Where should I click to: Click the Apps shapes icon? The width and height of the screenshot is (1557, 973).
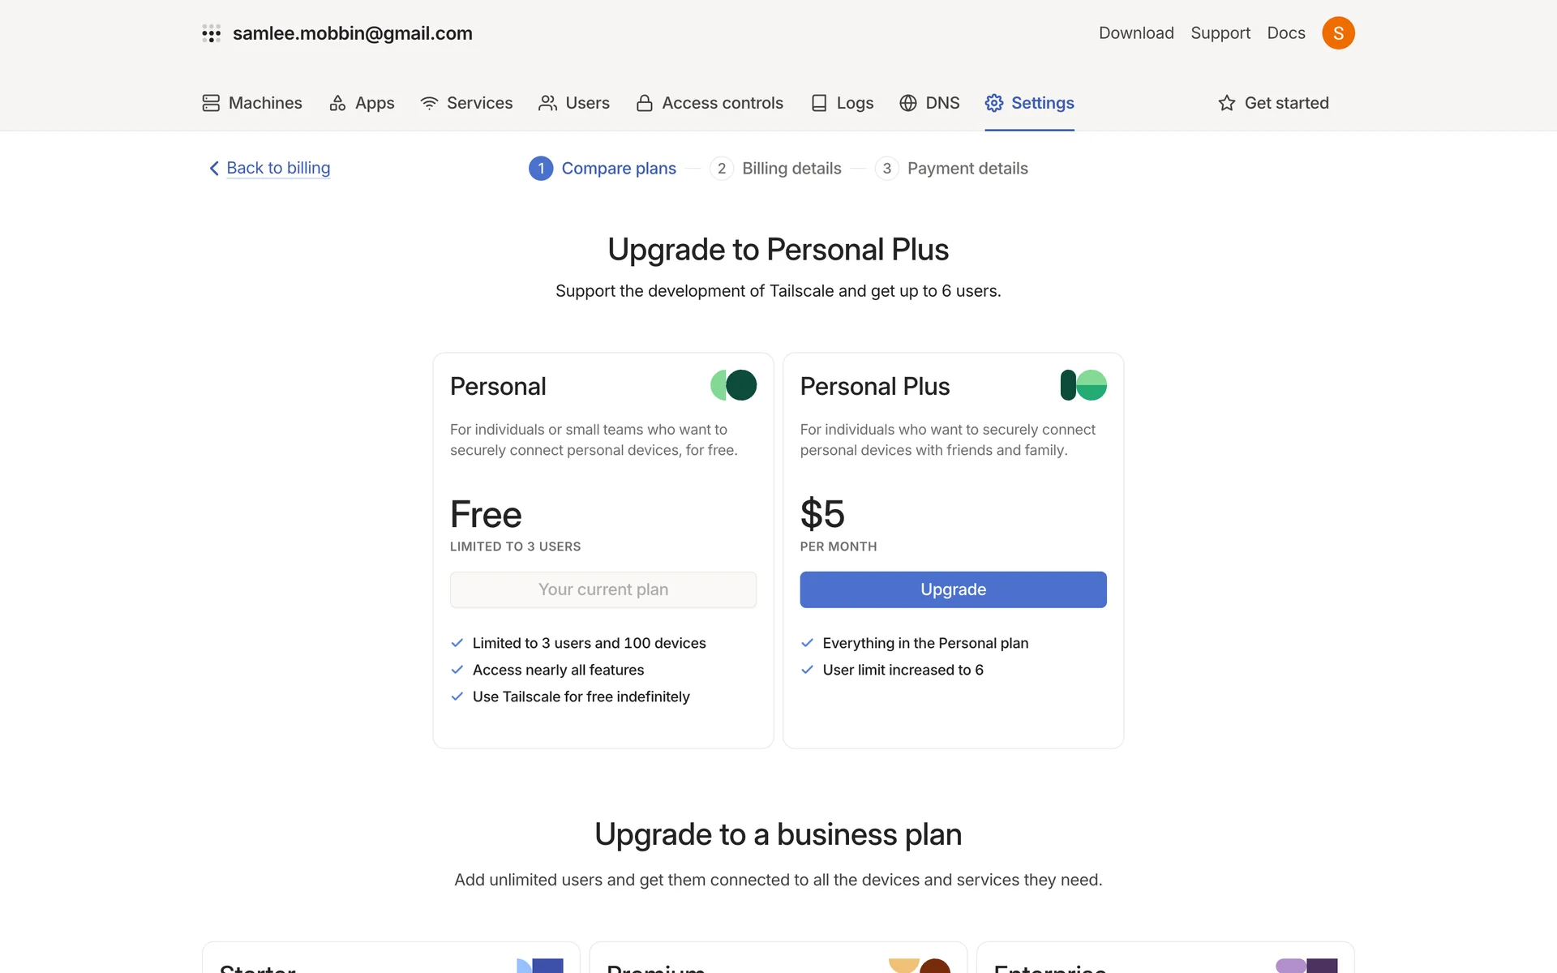pos(337,103)
